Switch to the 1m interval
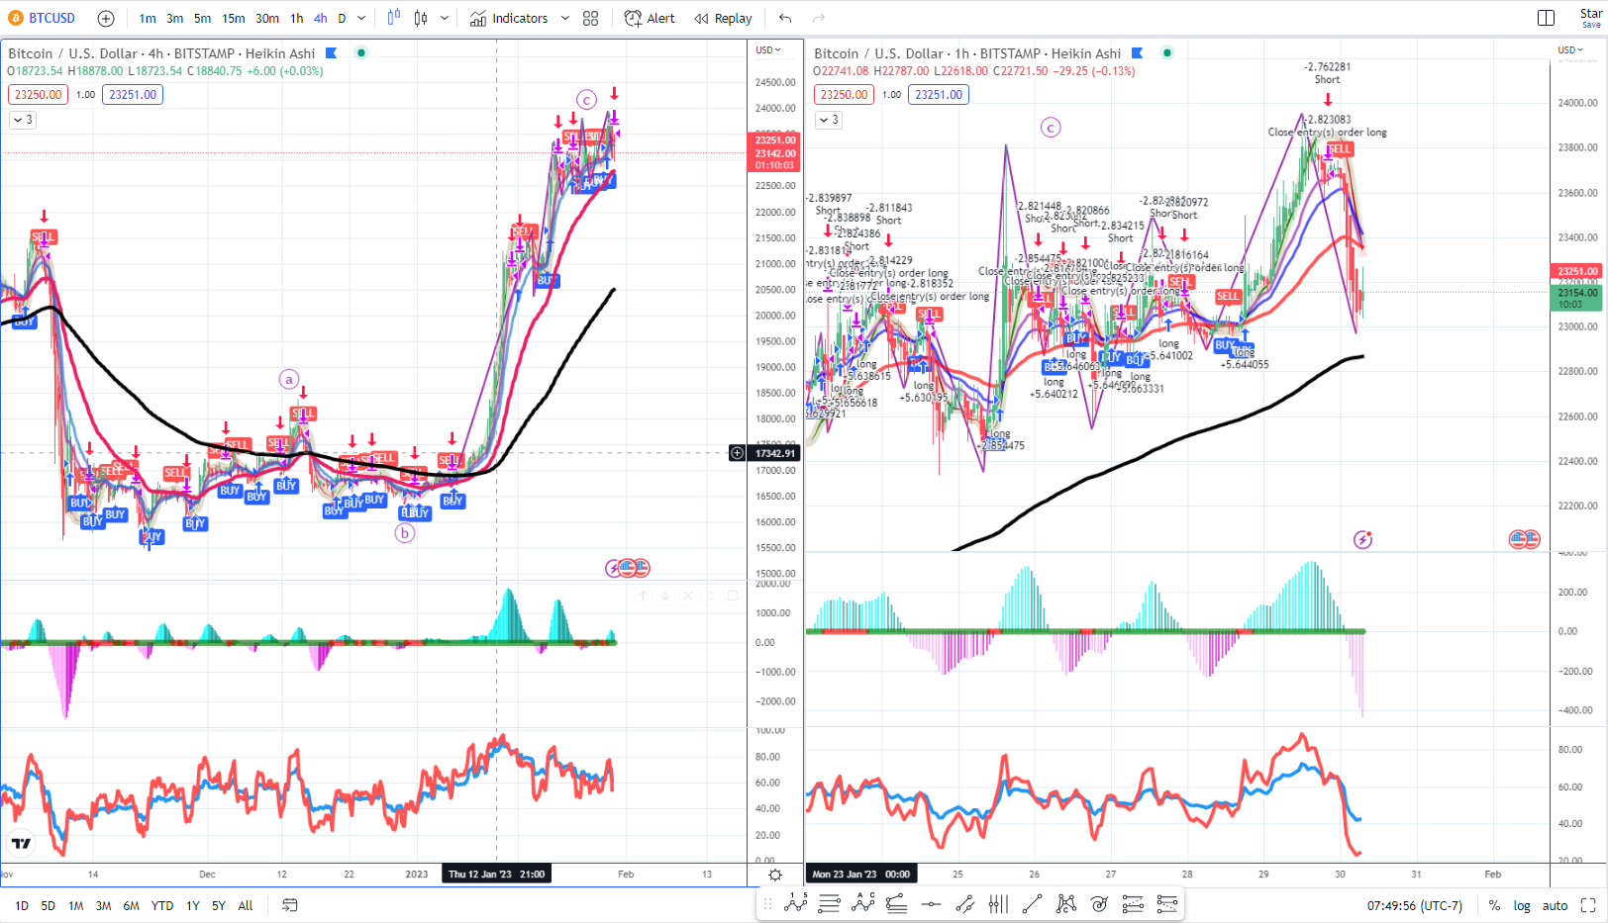 [x=148, y=18]
